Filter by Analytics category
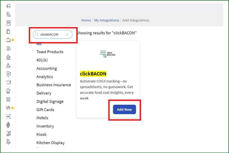Screen dimensions: 229x153 point(45,77)
